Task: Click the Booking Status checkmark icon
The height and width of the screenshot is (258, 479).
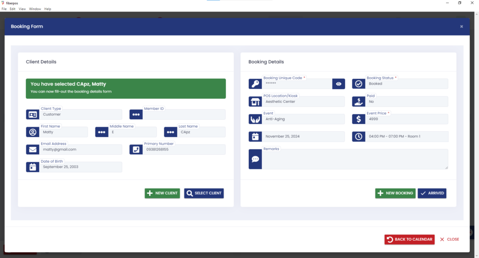Action: [358, 84]
